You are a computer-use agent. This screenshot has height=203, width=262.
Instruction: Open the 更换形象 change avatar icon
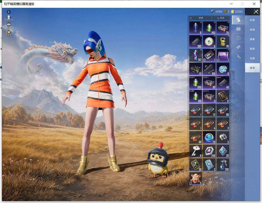(9, 18)
